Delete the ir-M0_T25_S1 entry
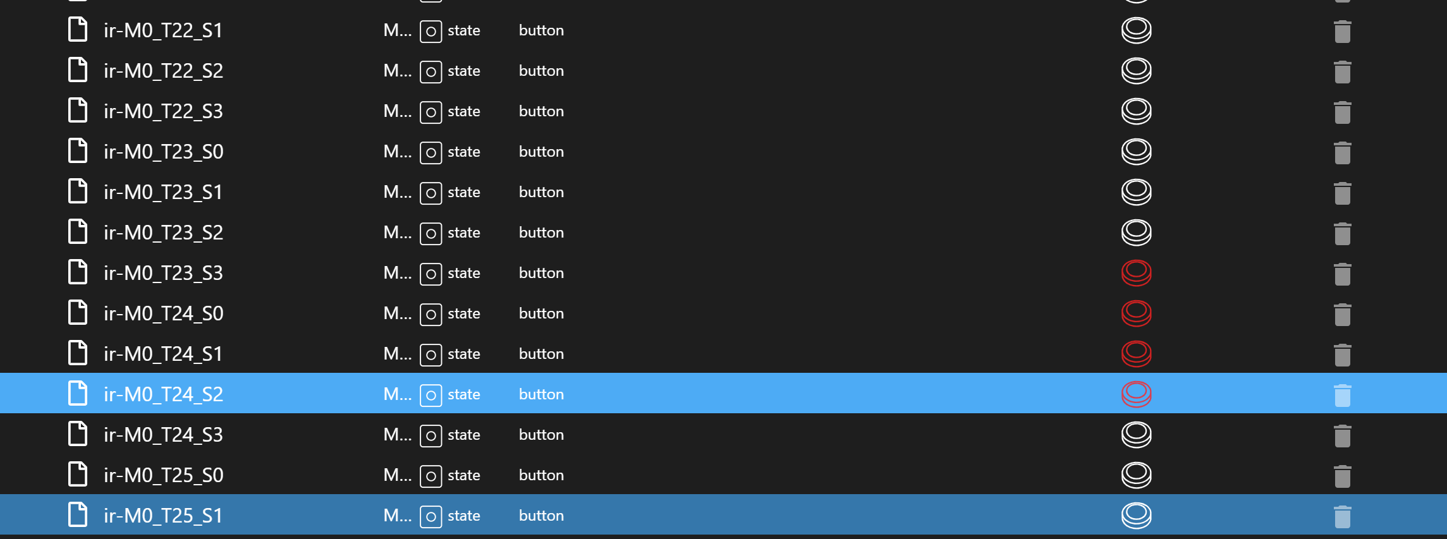This screenshot has height=539, width=1447. [x=1342, y=517]
